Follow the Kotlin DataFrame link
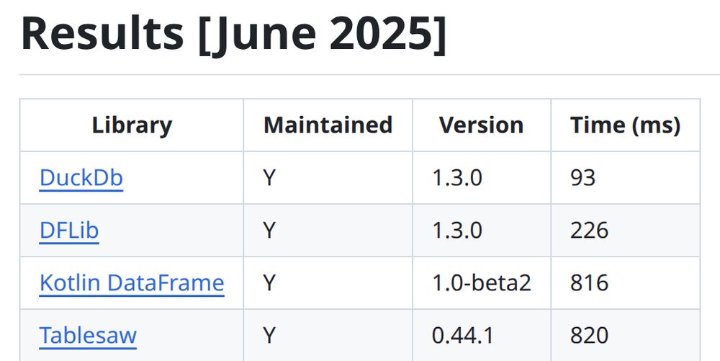720x361 pixels. coord(132,283)
